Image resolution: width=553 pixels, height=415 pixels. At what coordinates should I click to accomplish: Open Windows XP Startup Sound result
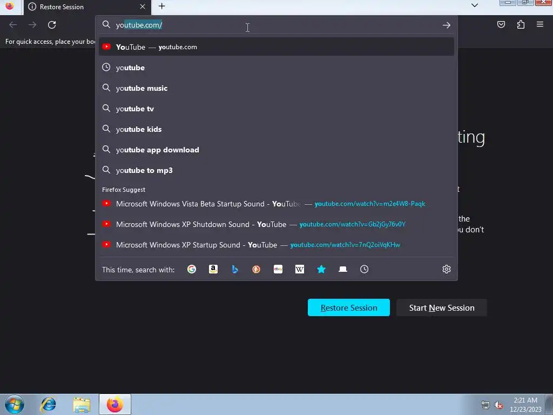pos(276,245)
